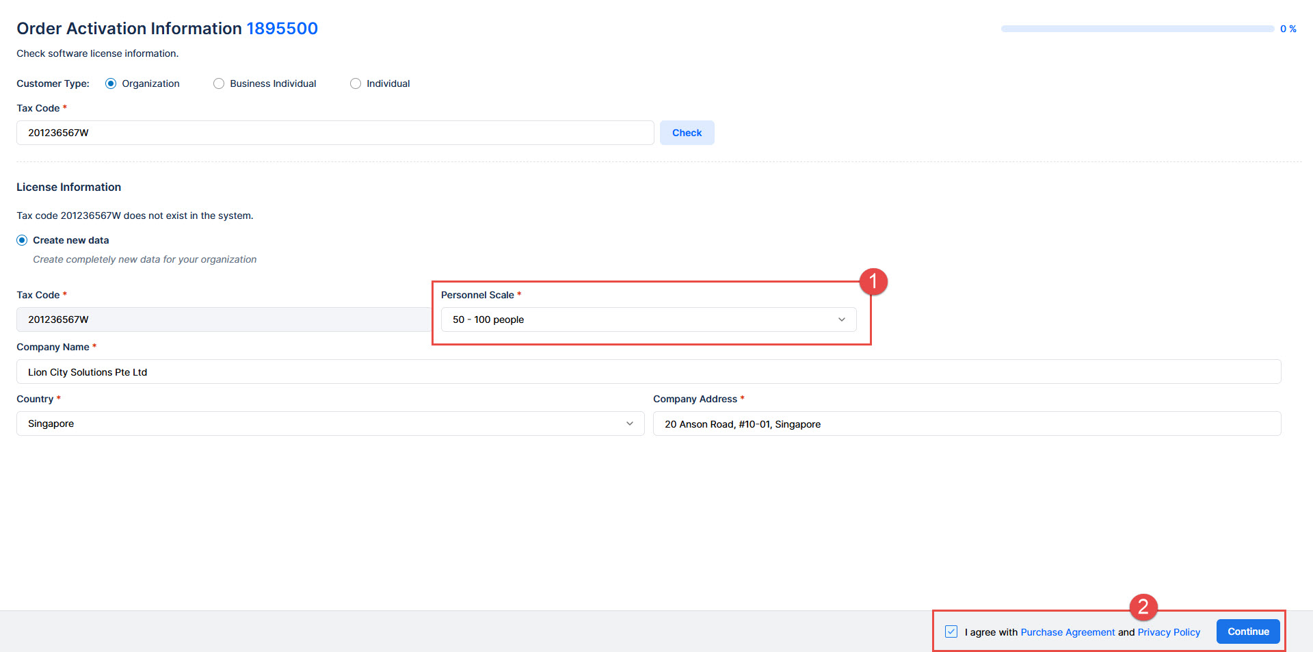
Task: Select Individual customer type radio
Action: point(356,83)
